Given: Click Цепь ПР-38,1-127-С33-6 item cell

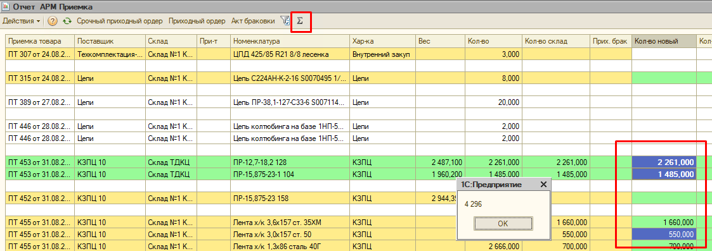Looking at the screenshot, I should pyautogui.click(x=290, y=102).
